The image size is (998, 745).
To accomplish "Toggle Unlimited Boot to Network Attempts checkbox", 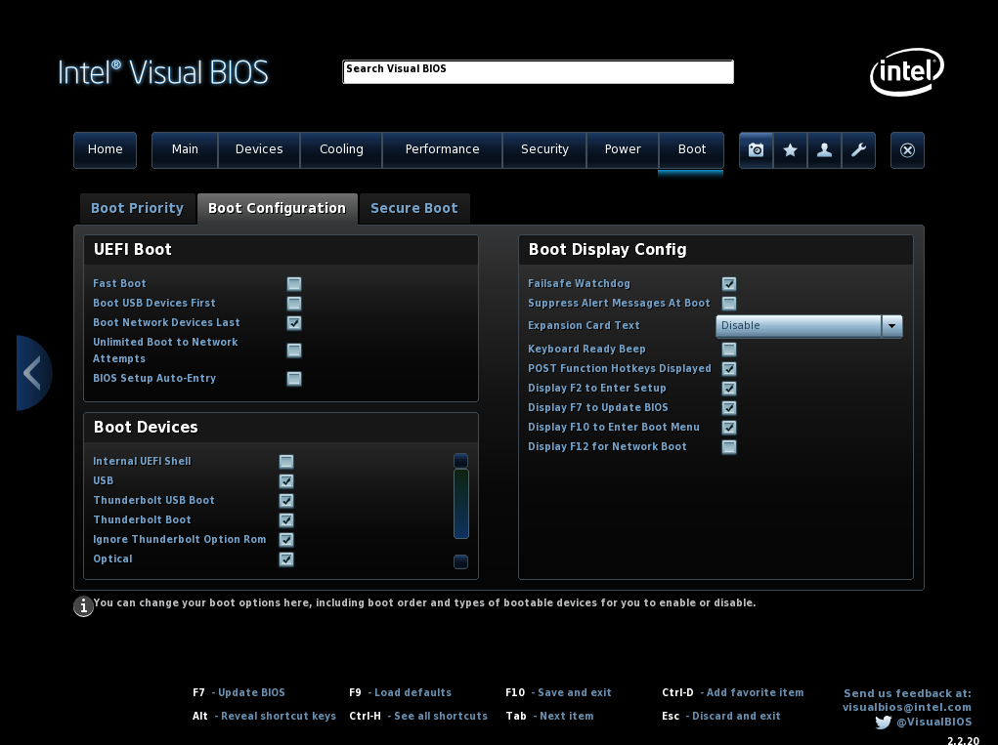I will tap(294, 351).
